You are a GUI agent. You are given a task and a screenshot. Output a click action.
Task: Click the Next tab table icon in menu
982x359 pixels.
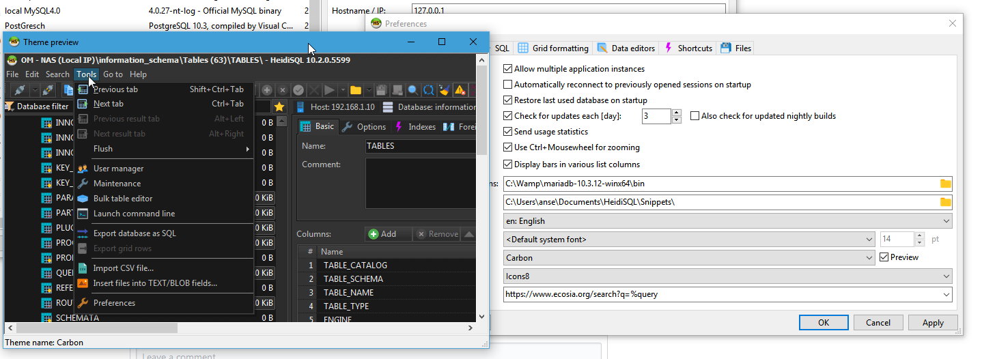click(82, 104)
